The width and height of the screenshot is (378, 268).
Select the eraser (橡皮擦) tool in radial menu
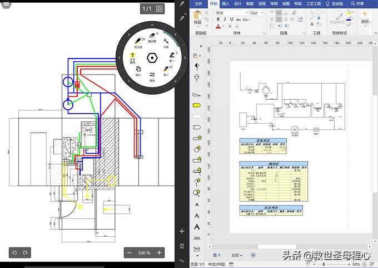(152, 36)
